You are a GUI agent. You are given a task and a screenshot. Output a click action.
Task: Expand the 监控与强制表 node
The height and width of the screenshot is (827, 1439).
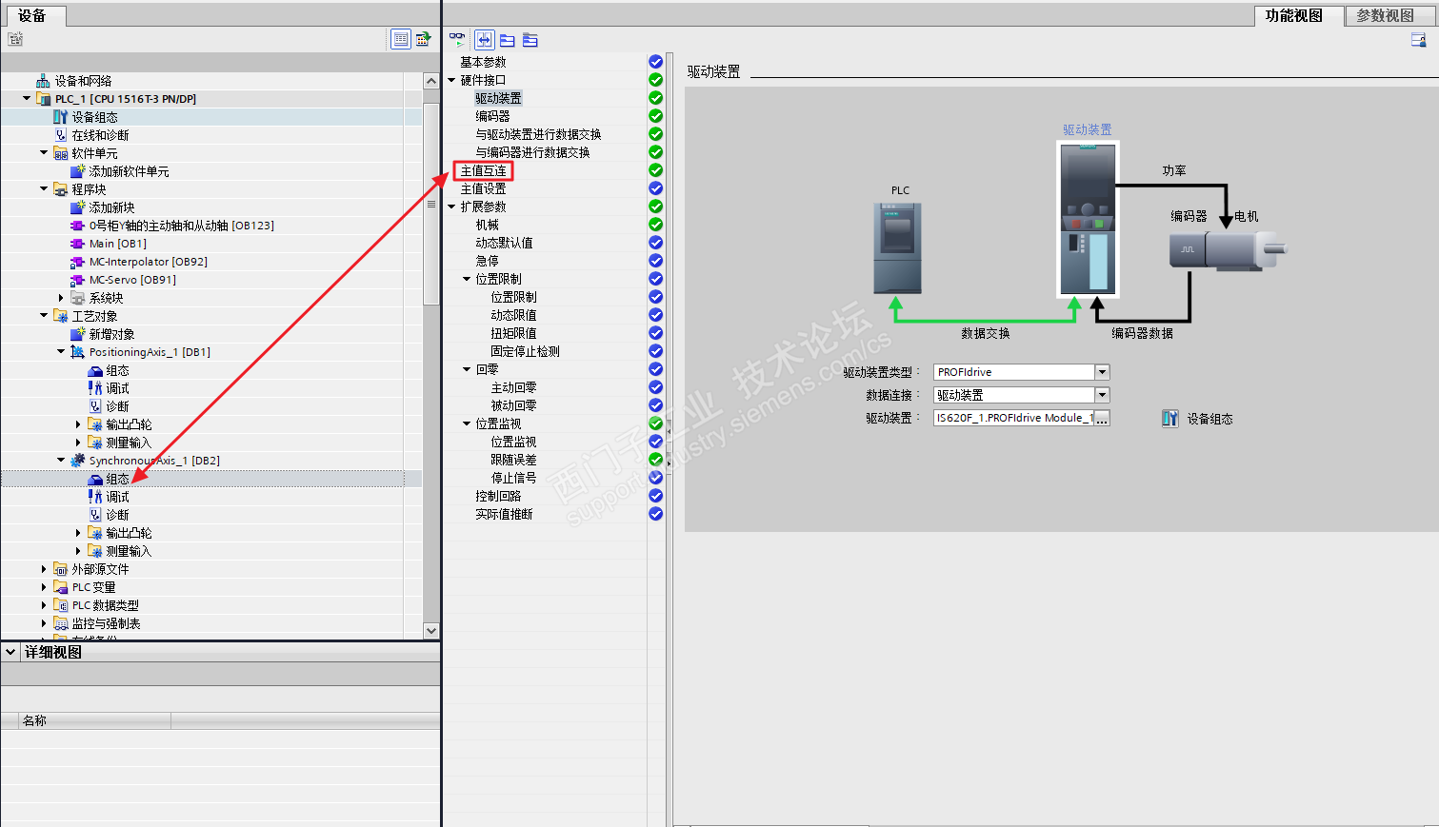[x=44, y=623]
